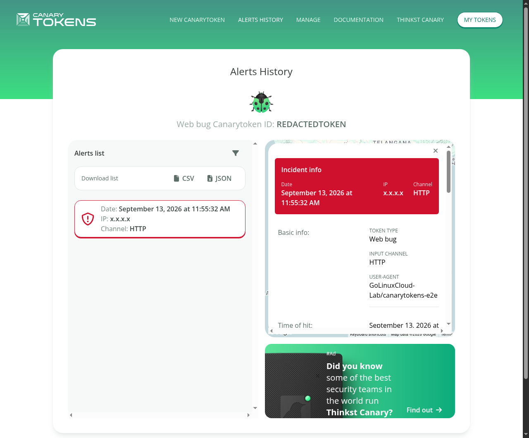Click the Incident info date value
529x438 pixels.
coord(317,198)
